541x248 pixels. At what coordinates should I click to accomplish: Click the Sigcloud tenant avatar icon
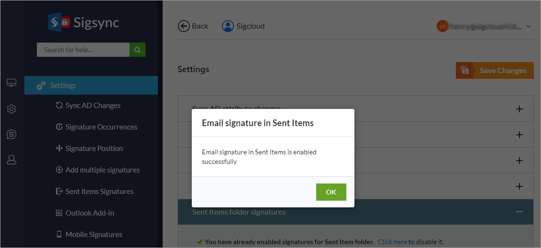[228, 26]
